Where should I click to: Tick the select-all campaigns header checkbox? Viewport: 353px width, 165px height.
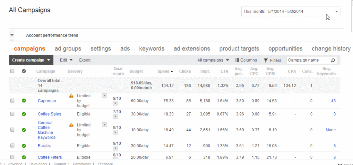(12, 71)
